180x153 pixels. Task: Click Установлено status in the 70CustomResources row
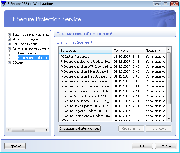point(155,57)
